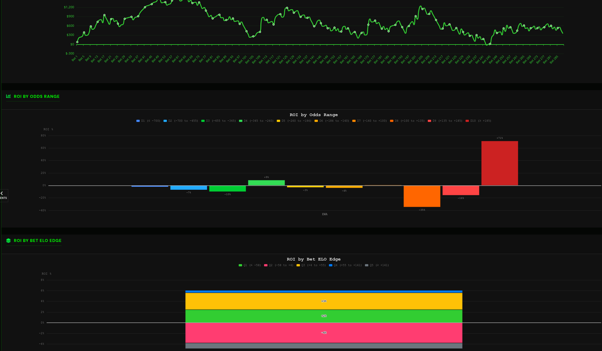Image resolution: width=602 pixels, height=351 pixels.
Task: Click the $1,200 y-axis label
Action: [69, 7]
